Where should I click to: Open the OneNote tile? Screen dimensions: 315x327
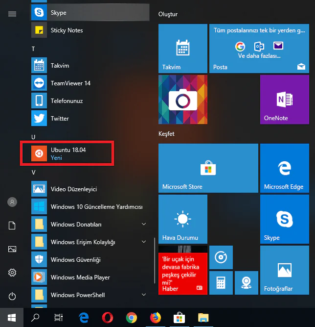click(x=285, y=100)
